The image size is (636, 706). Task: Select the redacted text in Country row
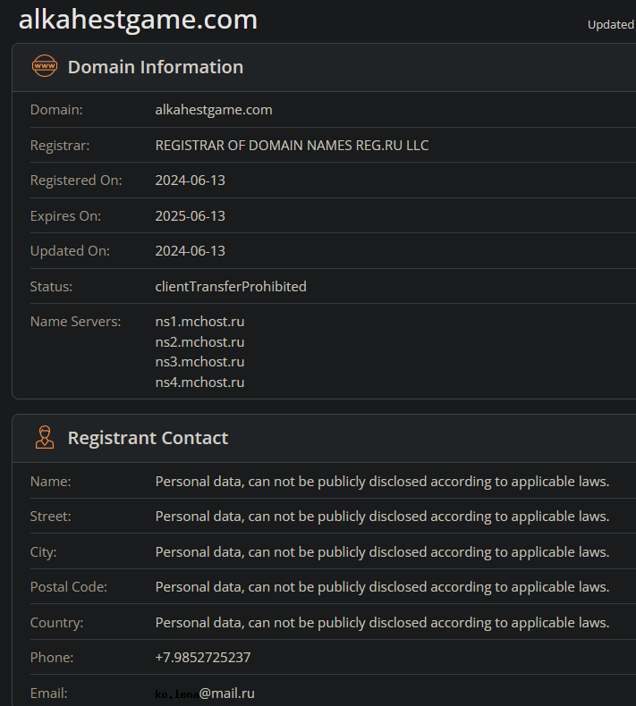click(x=382, y=623)
